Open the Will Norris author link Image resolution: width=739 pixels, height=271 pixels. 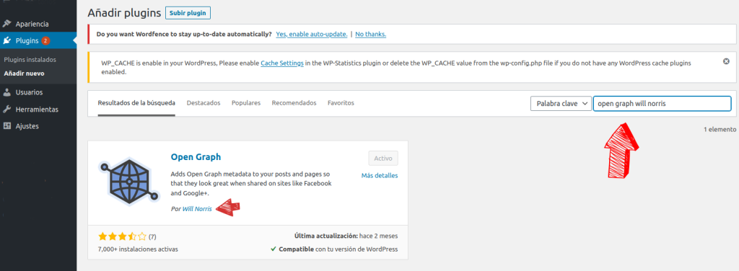[x=197, y=209]
